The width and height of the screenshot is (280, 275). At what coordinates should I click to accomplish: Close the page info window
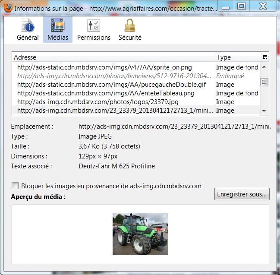click(263, 6)
